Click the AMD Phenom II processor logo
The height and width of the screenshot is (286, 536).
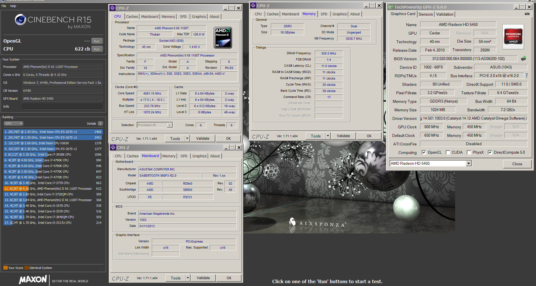click(223, 37)
